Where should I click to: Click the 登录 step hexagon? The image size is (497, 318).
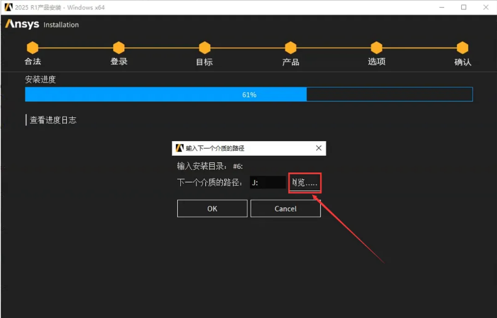point(119,48)
